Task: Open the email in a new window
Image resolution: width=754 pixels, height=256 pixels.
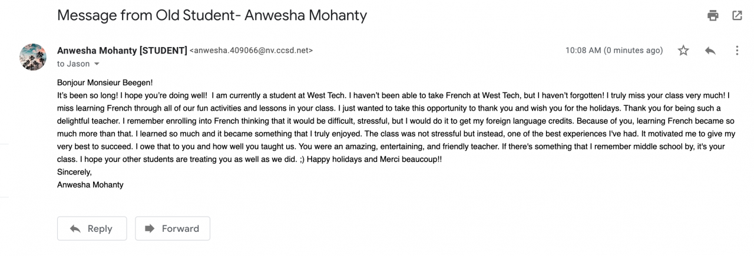Action: tap(737, 16)
